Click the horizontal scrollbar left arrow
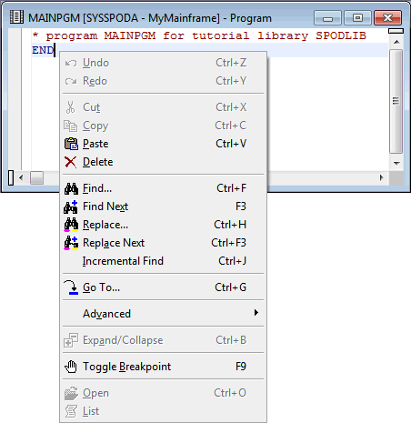The width and height of the screenshot is (411, 423). pyautogui.click(x=21, y=177)
